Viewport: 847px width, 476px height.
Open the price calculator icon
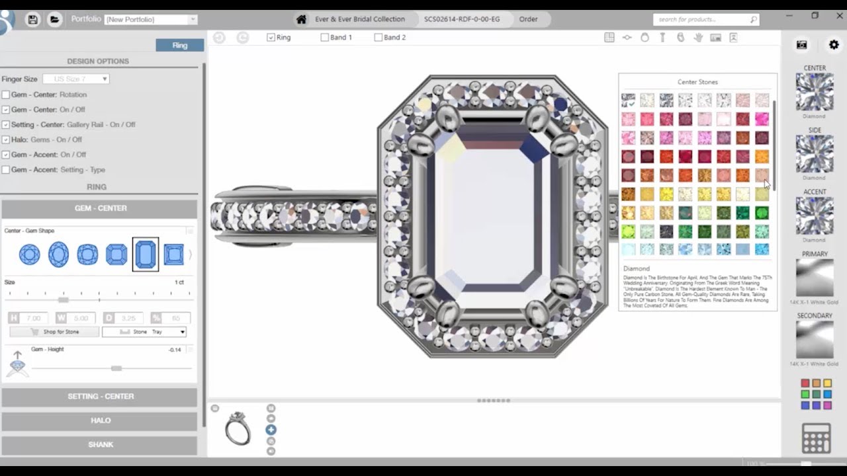(815, 438)
